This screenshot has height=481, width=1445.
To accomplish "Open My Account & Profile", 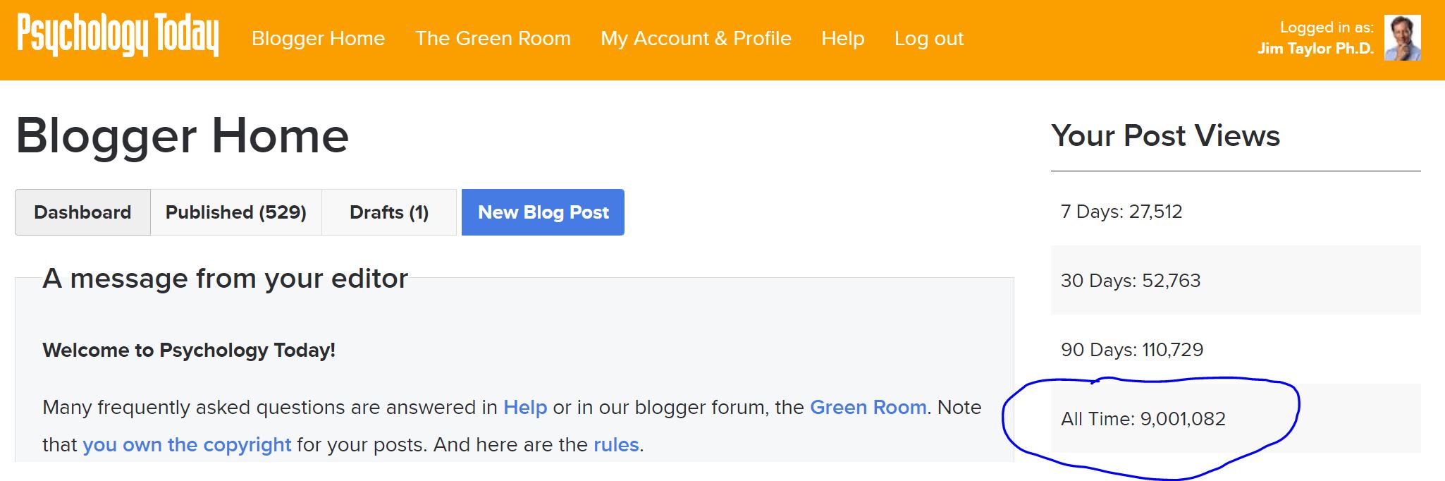I will [x=696, y=38].
